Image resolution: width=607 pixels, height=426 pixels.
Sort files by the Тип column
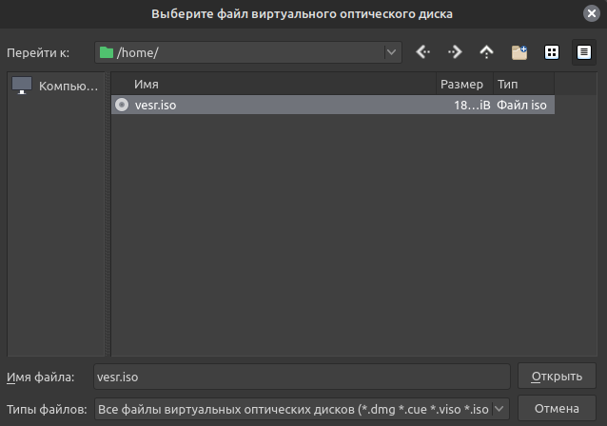coord(523,85)
